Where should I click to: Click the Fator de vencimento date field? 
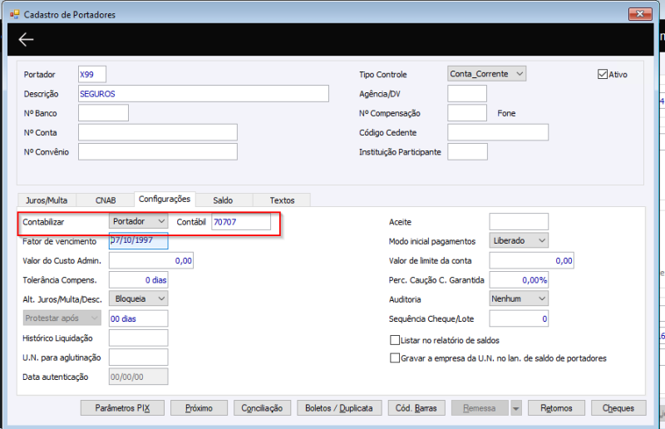pos(138,240)
